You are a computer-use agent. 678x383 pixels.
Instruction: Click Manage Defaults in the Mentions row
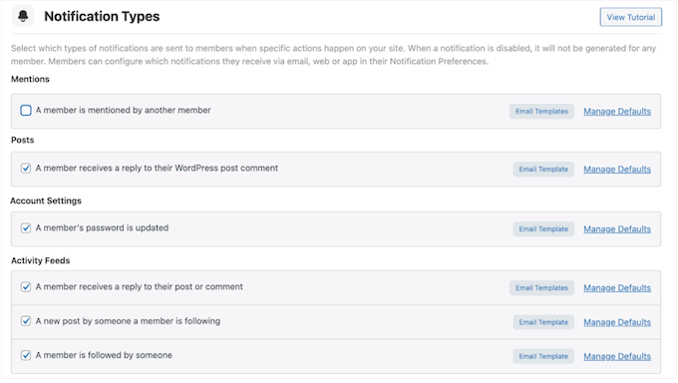point(617,112)
